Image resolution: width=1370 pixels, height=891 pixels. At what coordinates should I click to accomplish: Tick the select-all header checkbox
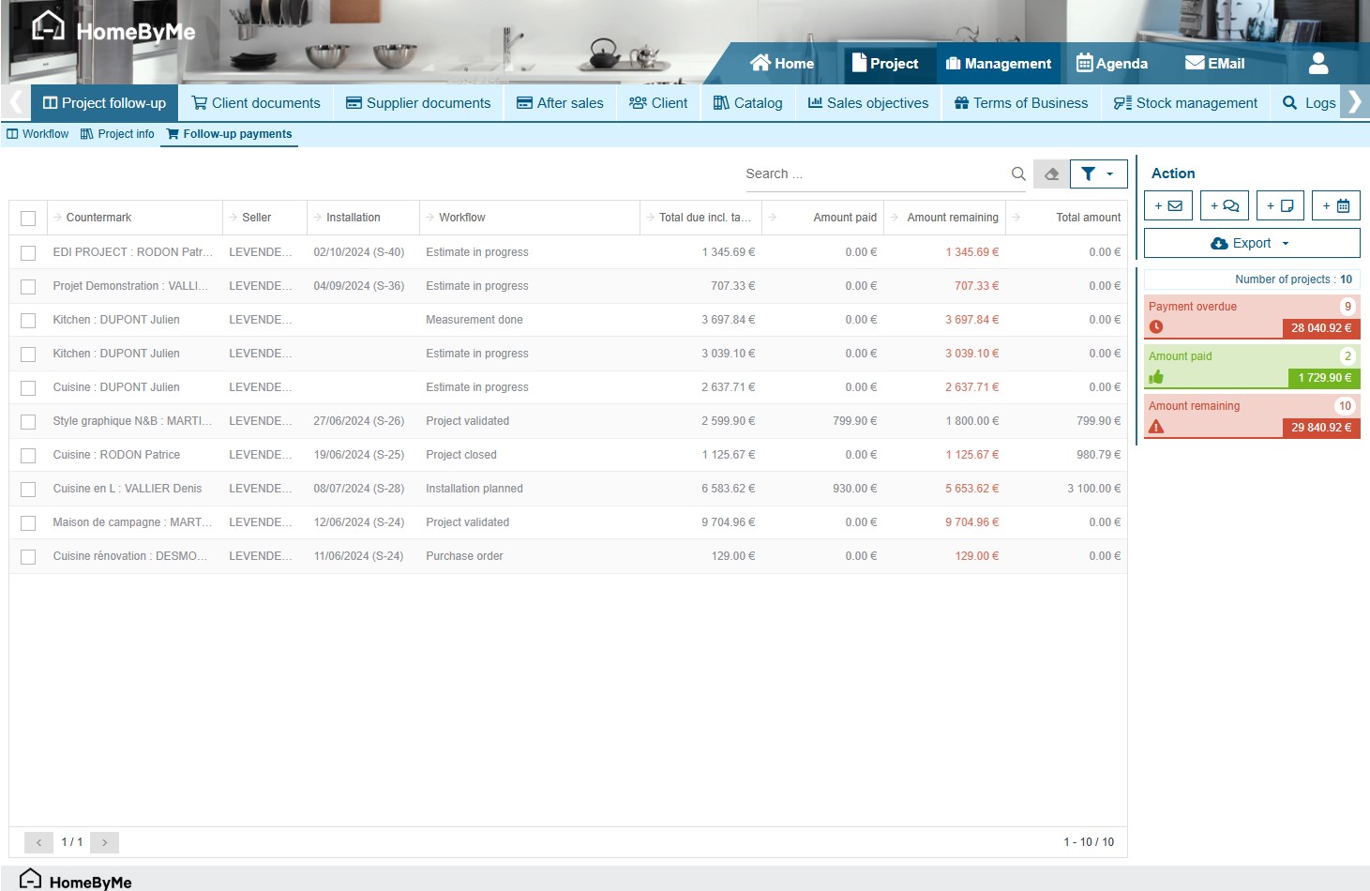[28, 218]
